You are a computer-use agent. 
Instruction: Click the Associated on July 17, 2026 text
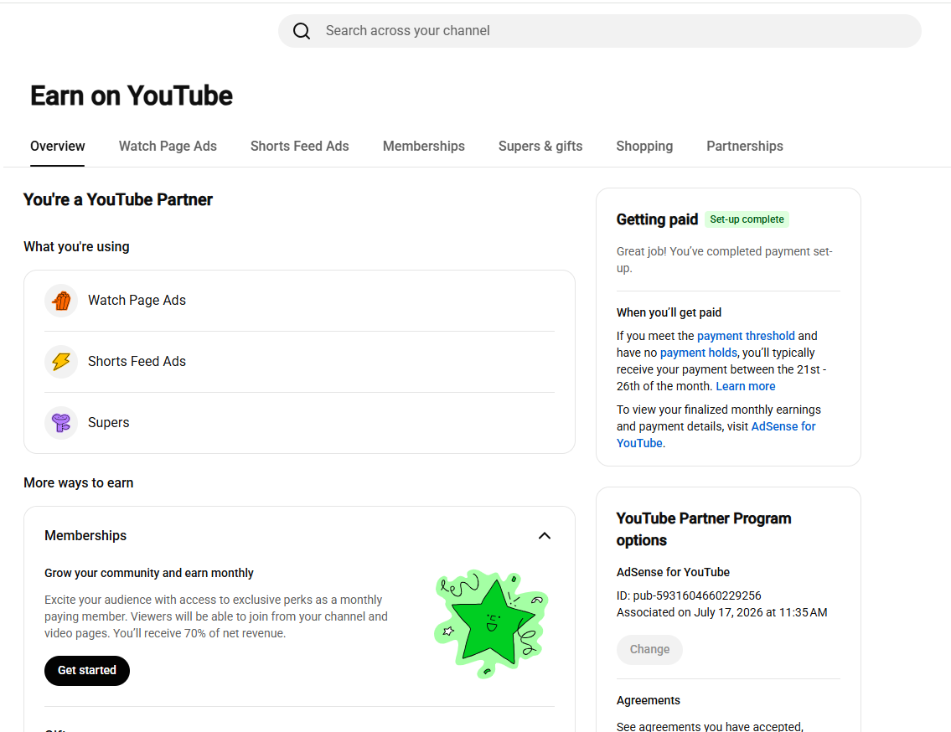[x=721, y=612]
